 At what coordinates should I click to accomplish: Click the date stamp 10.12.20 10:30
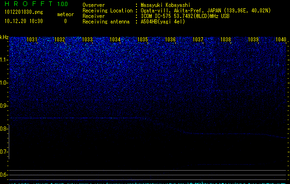tap(24, 21)
